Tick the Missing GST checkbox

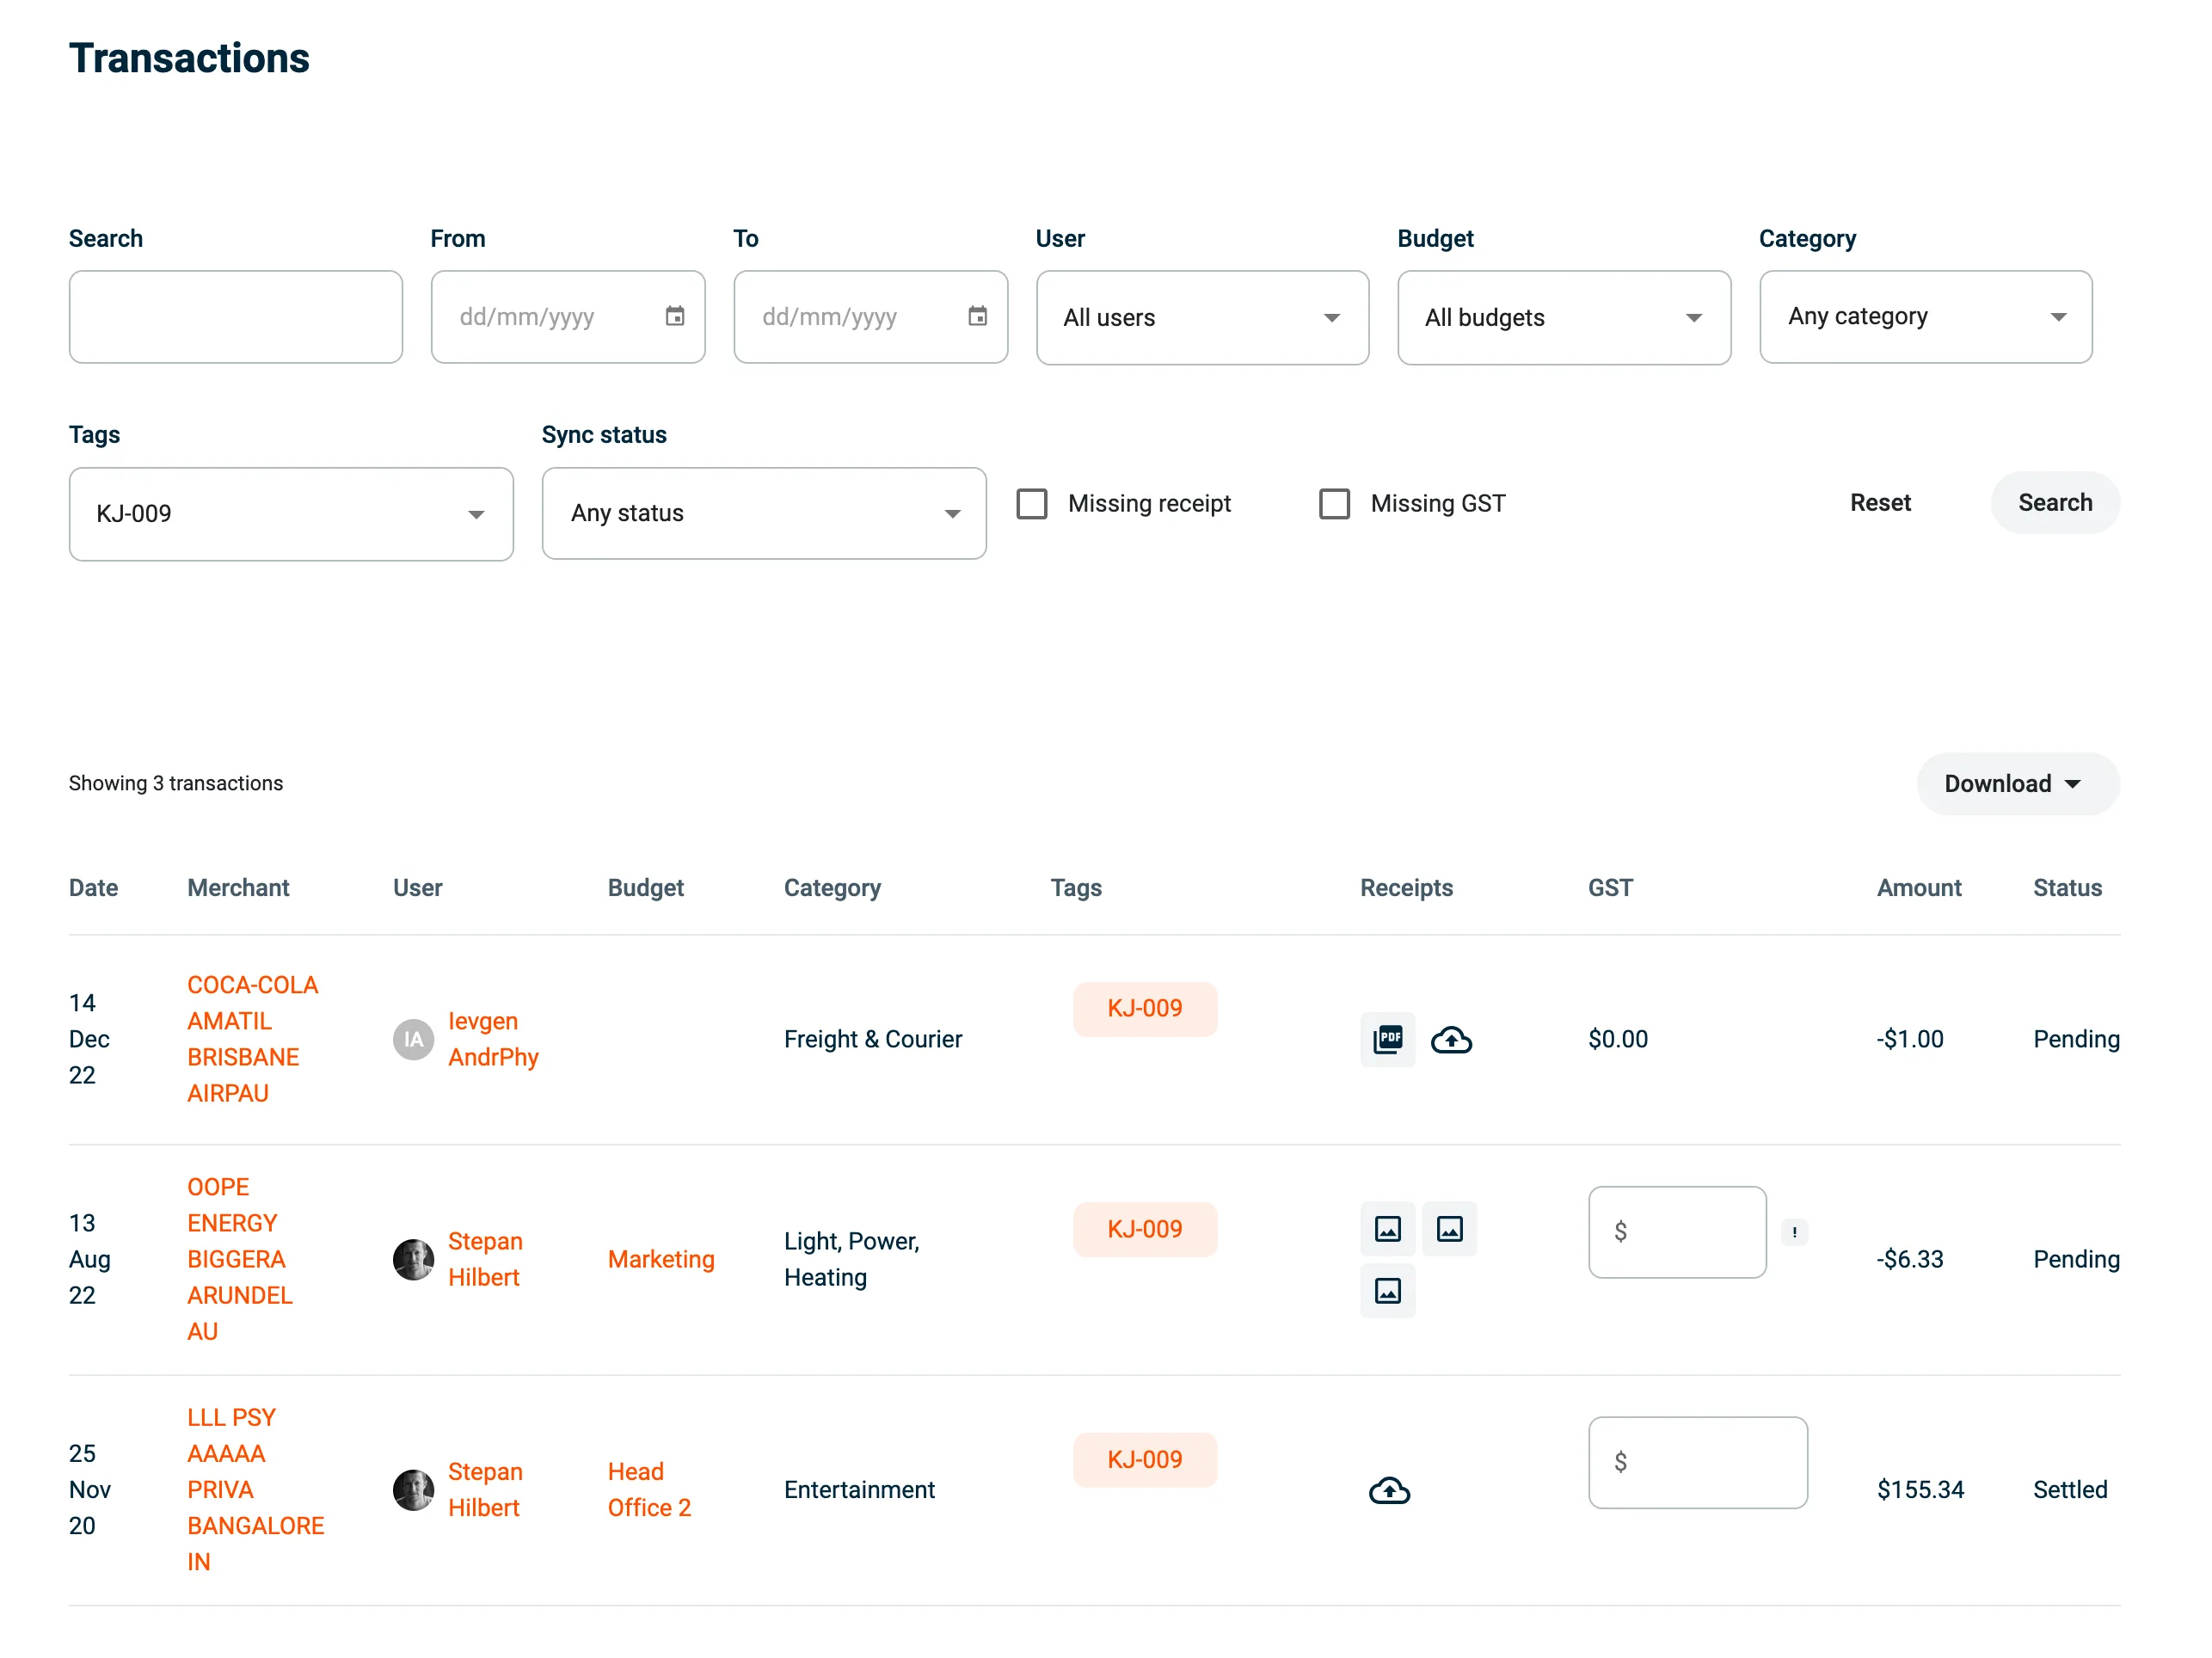pyautogui.click(x=1334, y=503)
